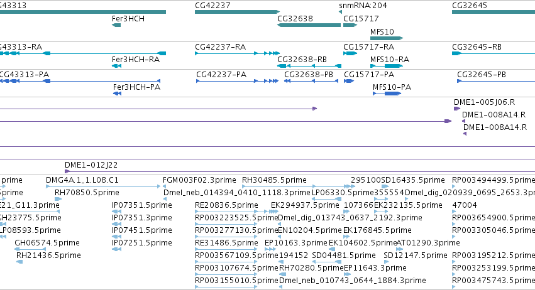Click the Dmel_neb_014394_0410_1118.3prime EST label
Screen dimensions: 535x290
[x=237, y=193]
